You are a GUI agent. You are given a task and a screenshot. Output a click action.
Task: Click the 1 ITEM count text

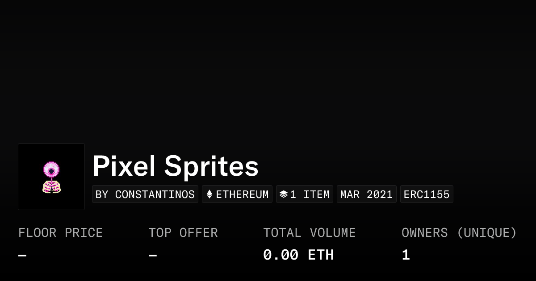pyautogui.click(x=310, y=194)
